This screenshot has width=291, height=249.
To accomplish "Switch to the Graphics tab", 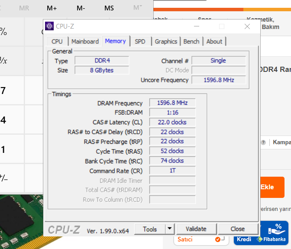I will click(x=166, y=42).
